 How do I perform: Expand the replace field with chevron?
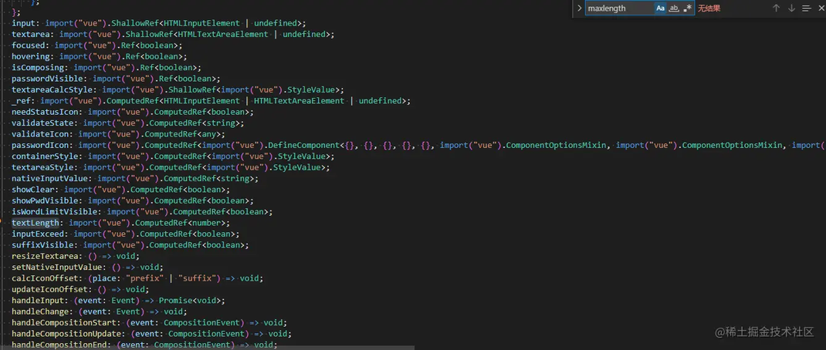580,8
